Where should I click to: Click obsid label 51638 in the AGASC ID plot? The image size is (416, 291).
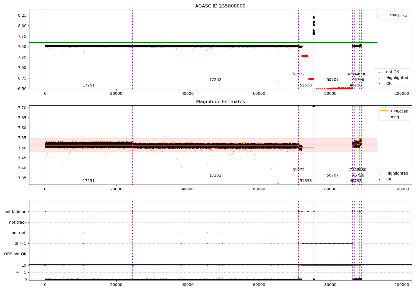(306, 85)
